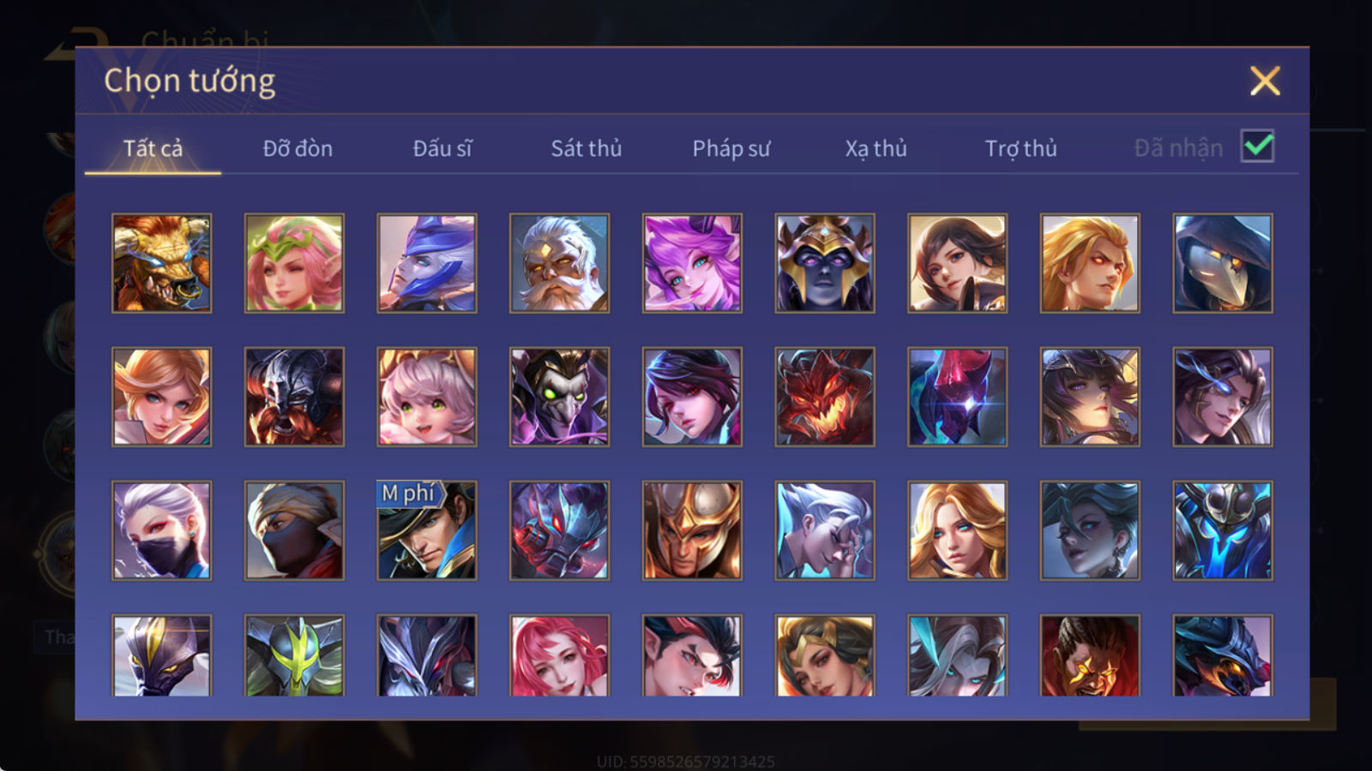Image resolution: width=1372 pixels, height=771 pixels.
Task: Select the Tất cả tab
Action: [x=153, y=148]
